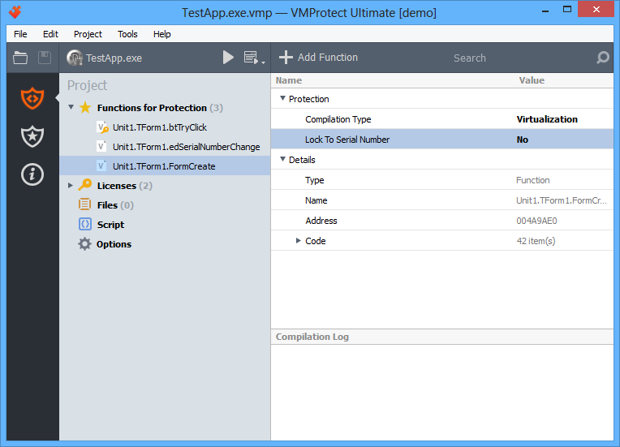Select the Lock To Serial Number row
This screenshot has height=447, width=620.
point(442,139)
